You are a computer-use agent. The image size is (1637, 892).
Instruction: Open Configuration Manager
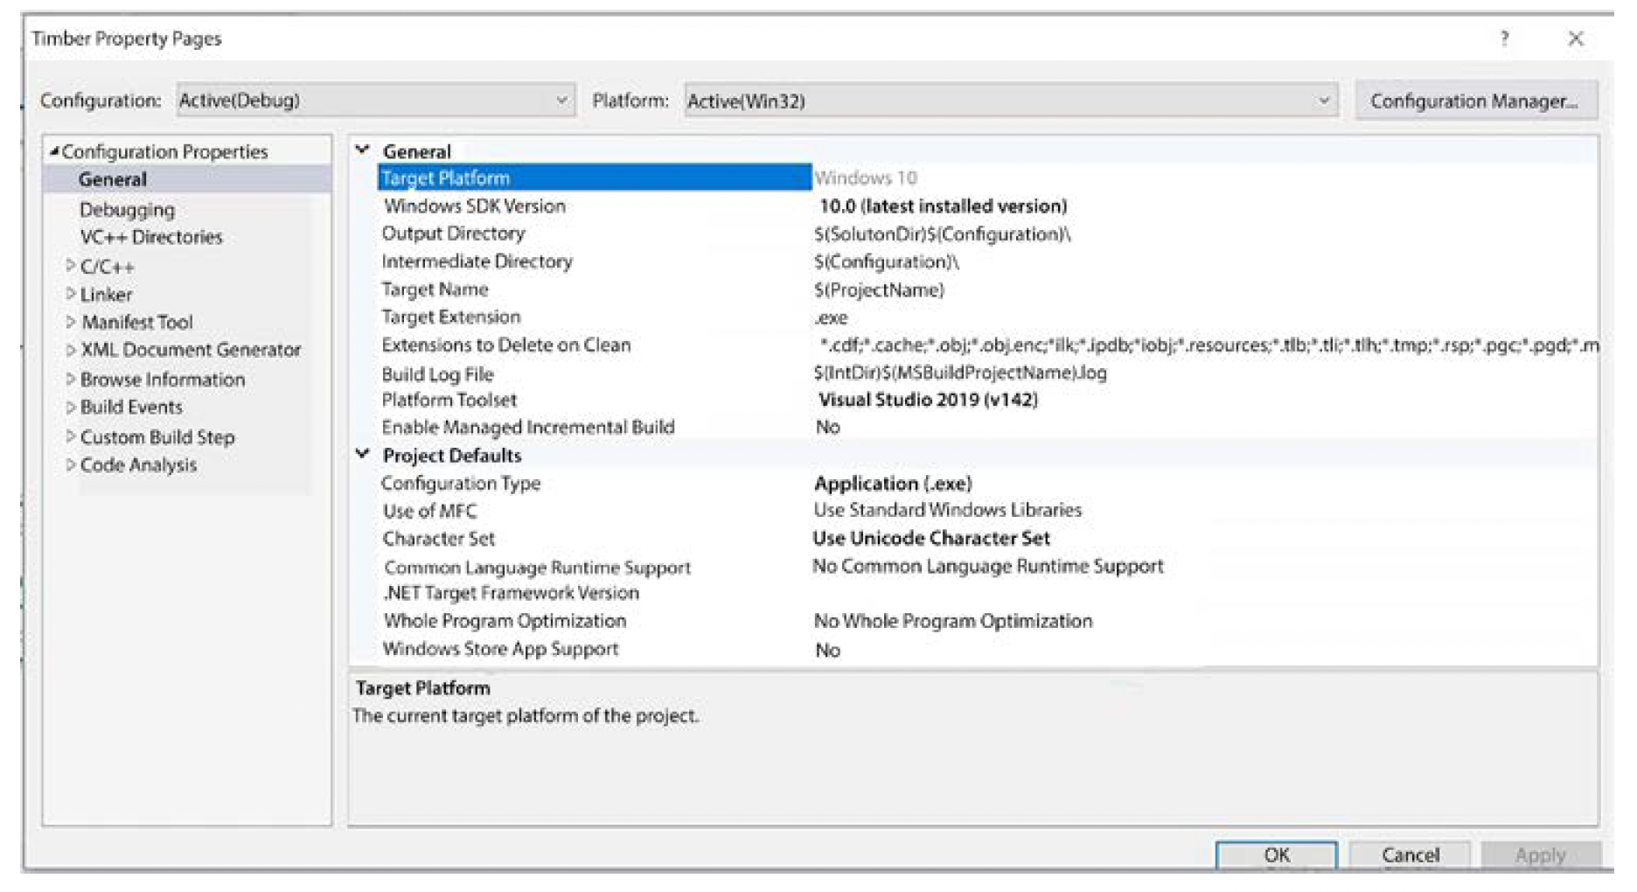(1475, 101)
